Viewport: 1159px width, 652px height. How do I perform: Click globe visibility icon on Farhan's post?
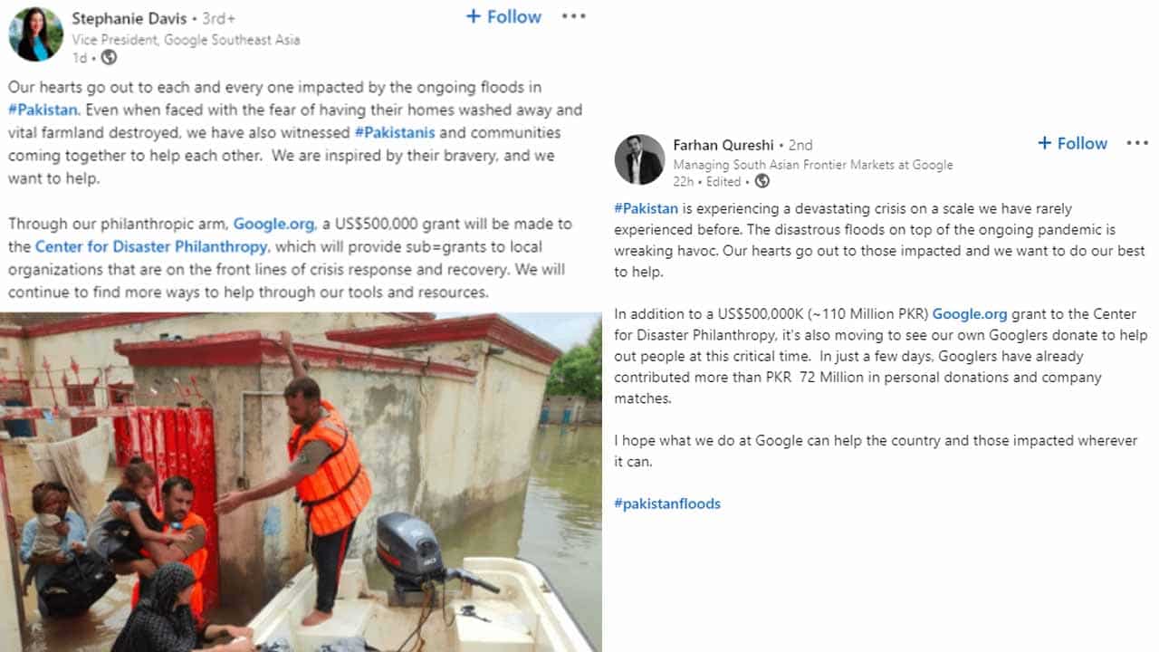tap(761, 181)
